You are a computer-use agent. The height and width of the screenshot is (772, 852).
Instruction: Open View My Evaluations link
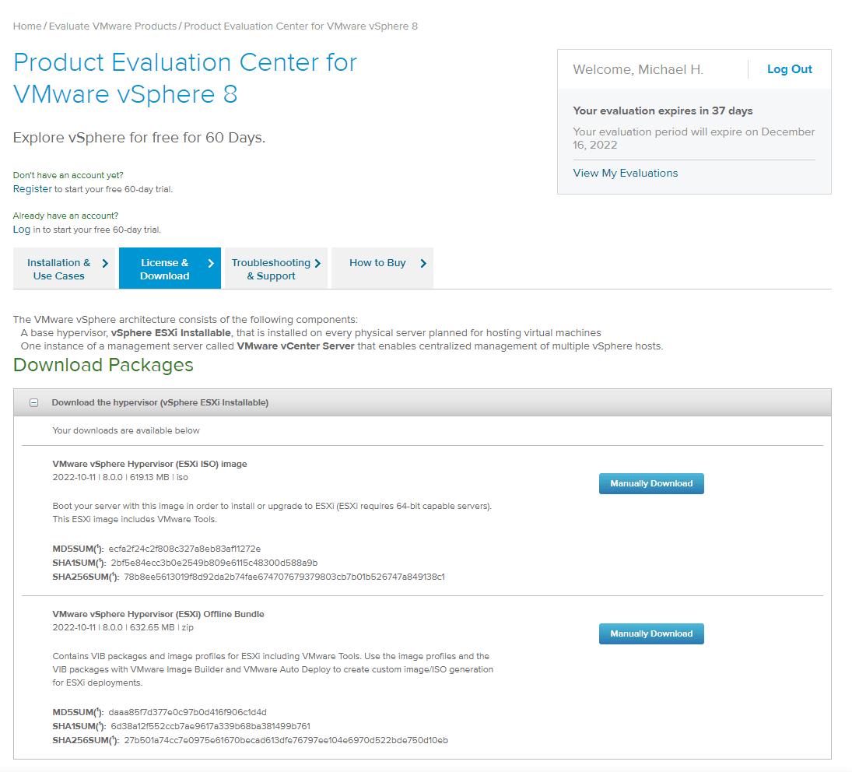(x=626, y=173)
